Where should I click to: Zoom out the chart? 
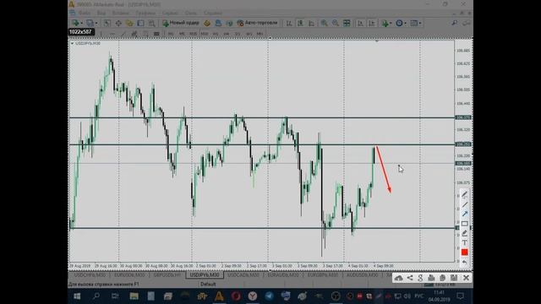pyautogui.click(x=335, y=23)
